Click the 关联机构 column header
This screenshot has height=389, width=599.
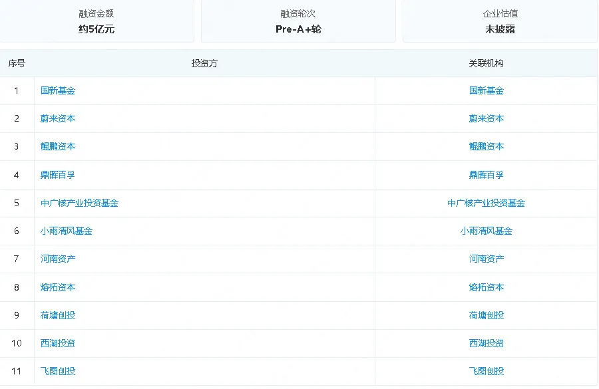tap(487, 63)
